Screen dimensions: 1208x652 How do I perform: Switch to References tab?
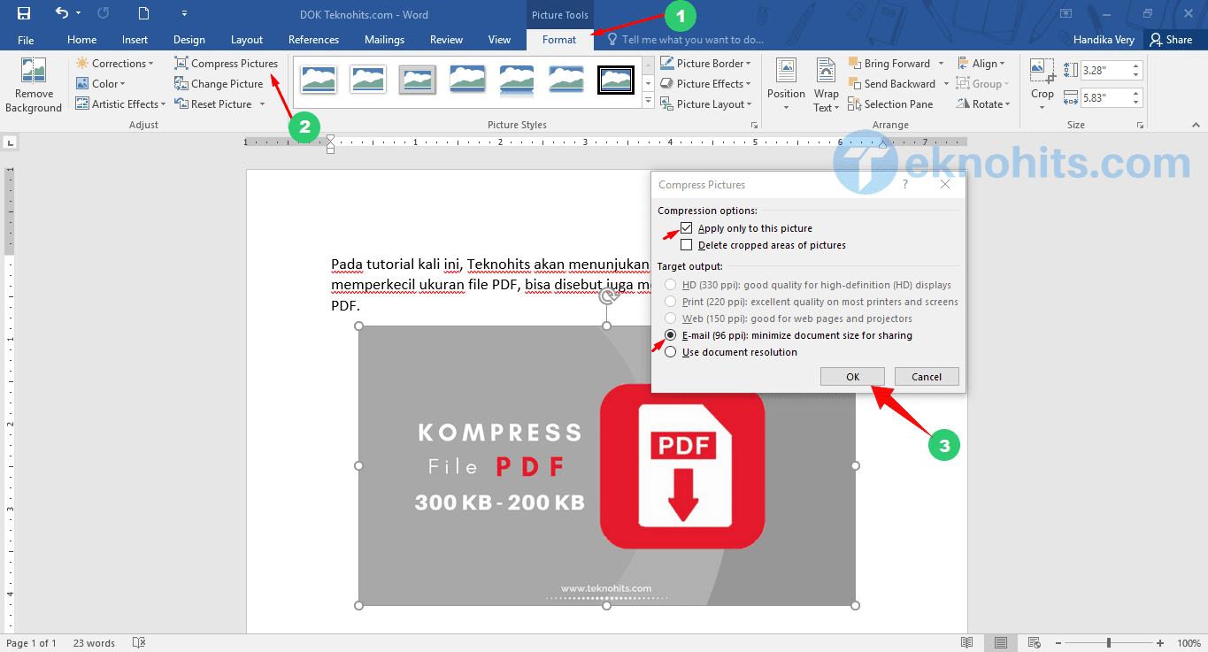click(x=314, y=40)
